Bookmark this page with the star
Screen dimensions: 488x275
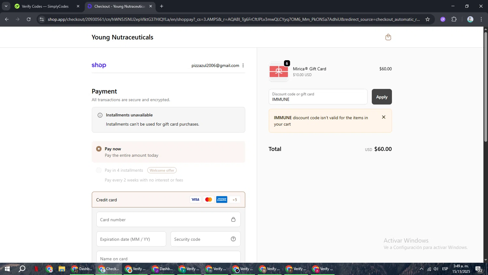pos(427,19)
